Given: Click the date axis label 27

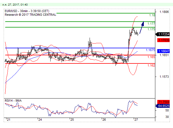Looking at the screenshot, I should click(x=136, y=120).
